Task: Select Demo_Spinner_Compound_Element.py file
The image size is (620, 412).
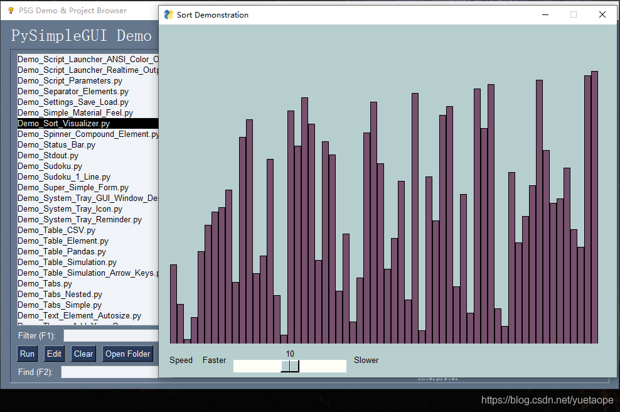Action: pyautogui.click(x=88, y=134)
